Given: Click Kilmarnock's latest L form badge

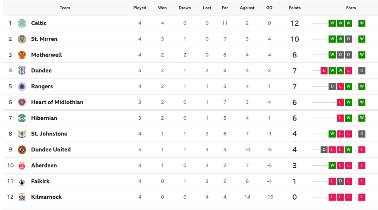Looking at the screenshot, I should coord(362,197).
